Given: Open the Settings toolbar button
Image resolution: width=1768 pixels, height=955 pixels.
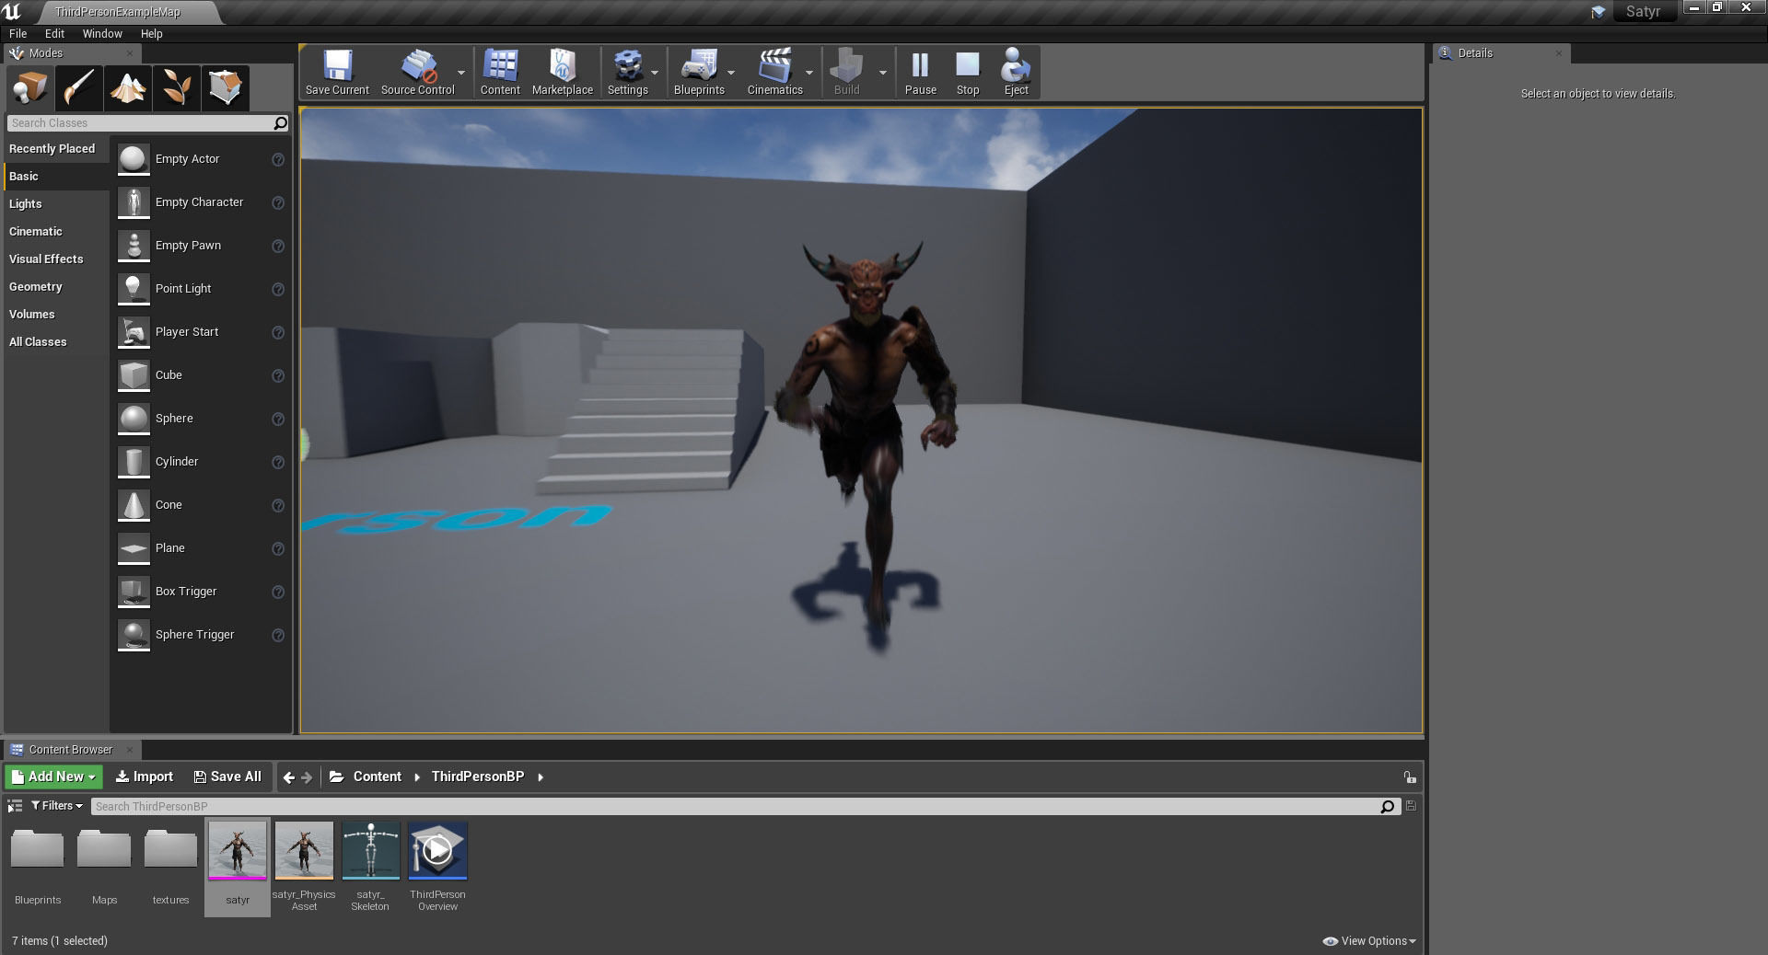Looking at the screenshot, I should [x=628, y=73].
